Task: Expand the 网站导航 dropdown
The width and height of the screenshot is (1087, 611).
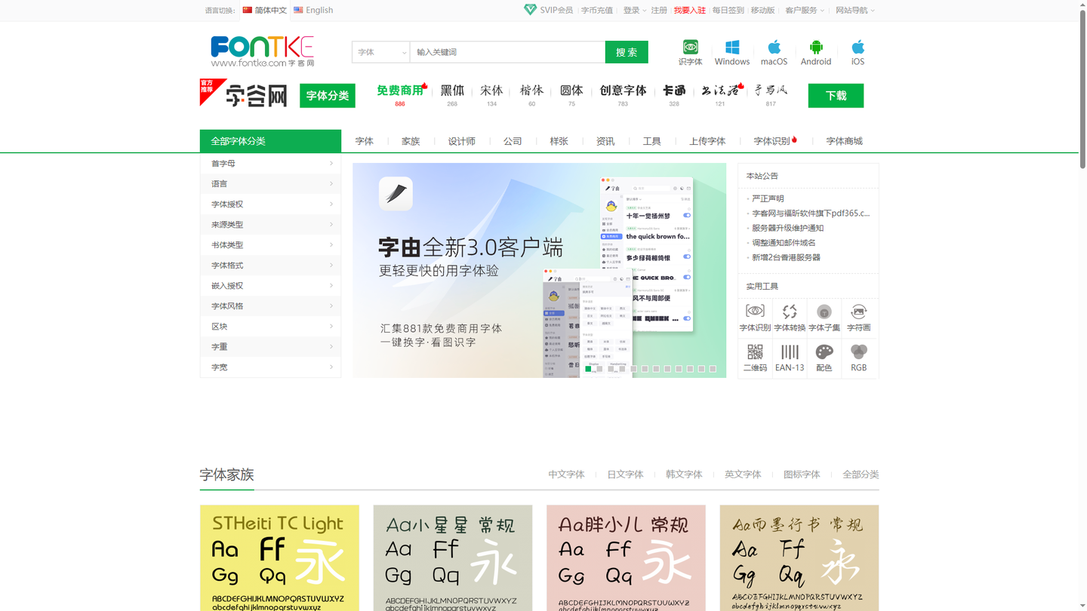Action: coord(855,10)
